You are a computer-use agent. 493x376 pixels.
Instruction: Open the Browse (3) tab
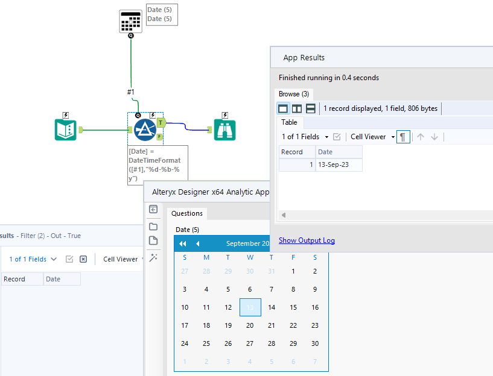click(294, 94)
